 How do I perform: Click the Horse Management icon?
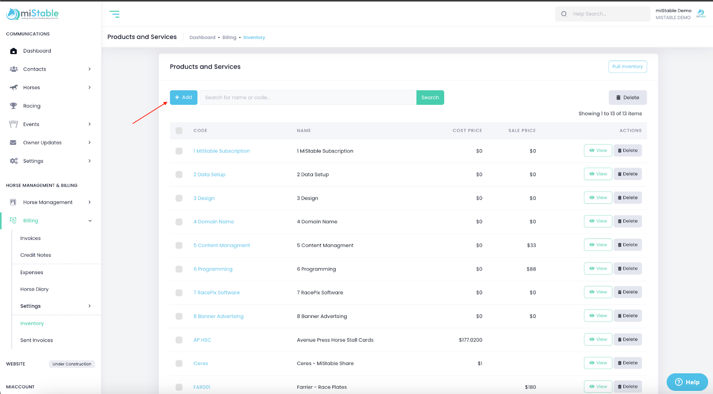(13, 202)
